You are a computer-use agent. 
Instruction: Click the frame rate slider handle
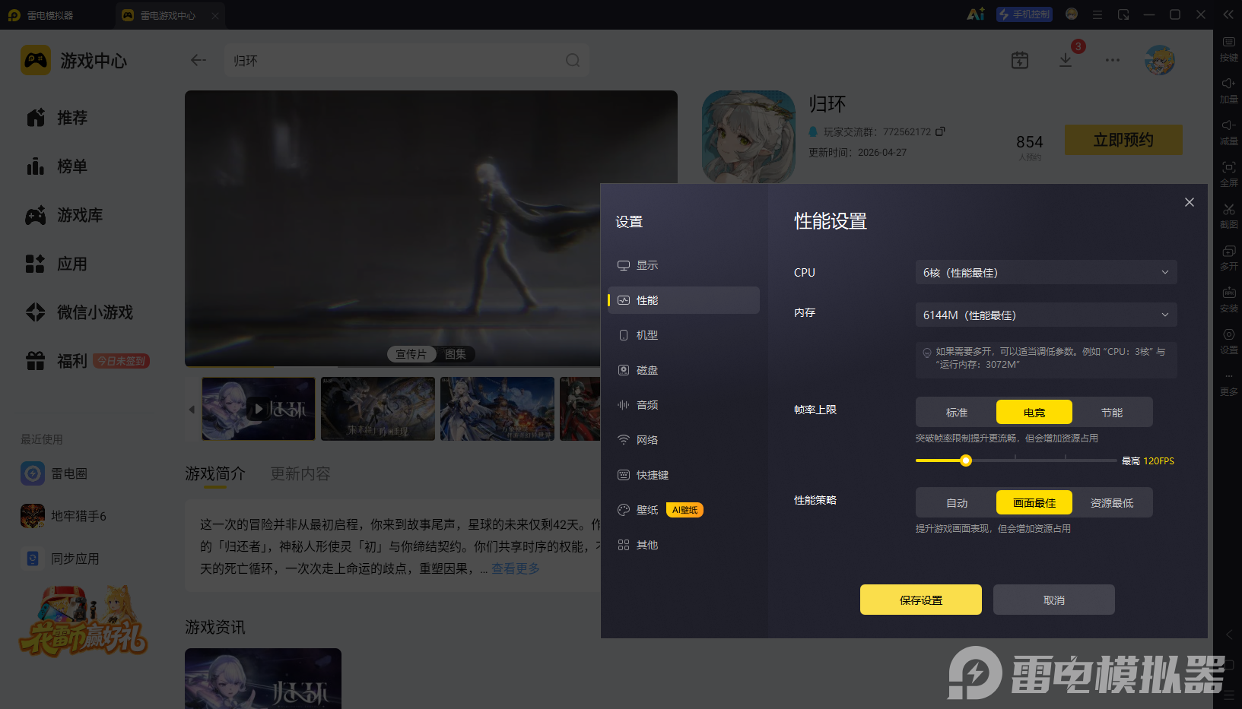pos(966,461)
